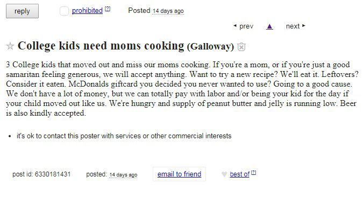This screenshot has width=363, height=205.
Task: Click the College kids need moms cooking title
Action: (x=101, y=45)
